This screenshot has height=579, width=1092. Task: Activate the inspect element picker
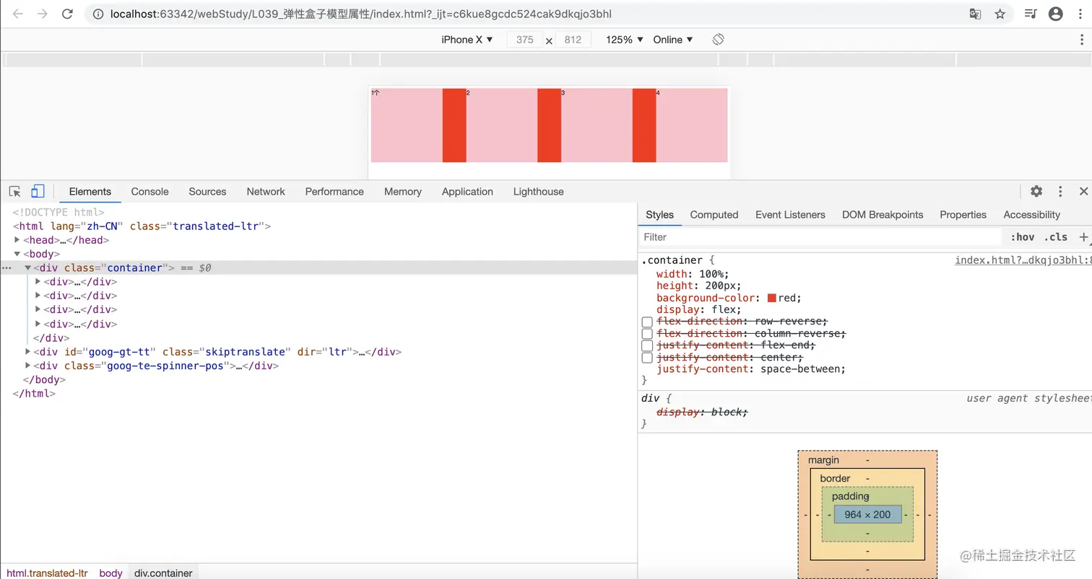pyautogui.click(x=14, y=191)
